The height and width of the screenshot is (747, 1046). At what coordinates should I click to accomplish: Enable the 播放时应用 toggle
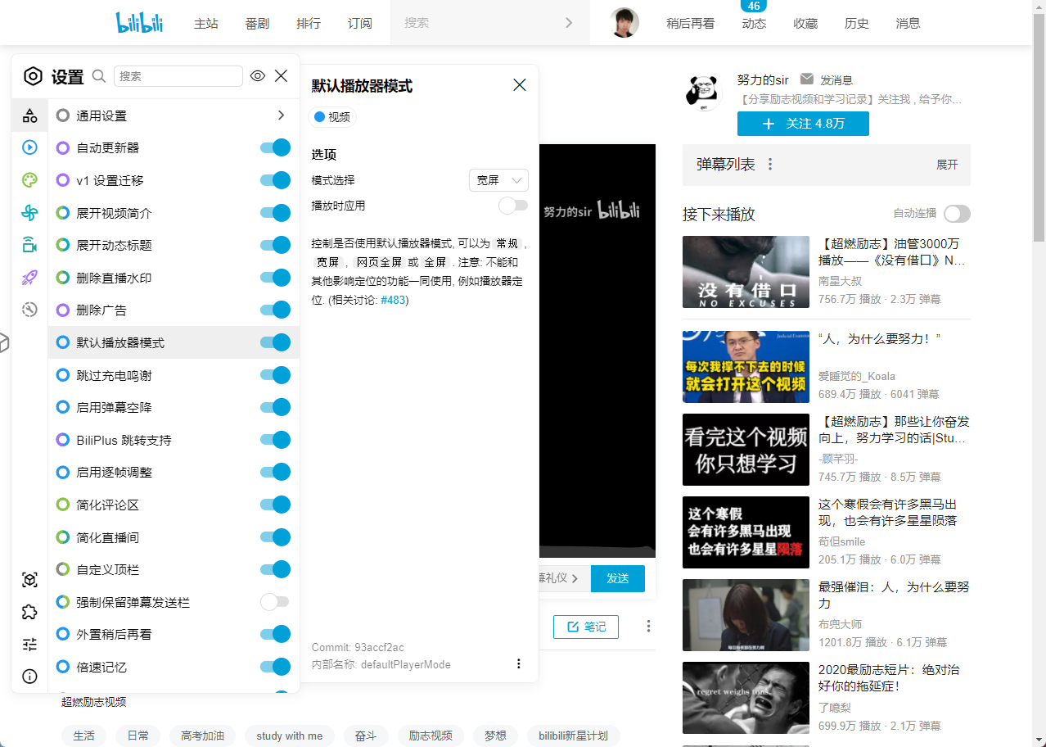click(x=513, y=206)
